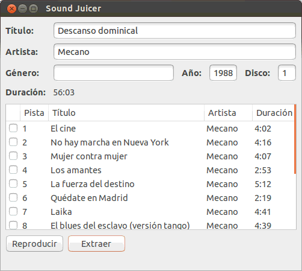Focus the empty Género input field

pos(114,73)
